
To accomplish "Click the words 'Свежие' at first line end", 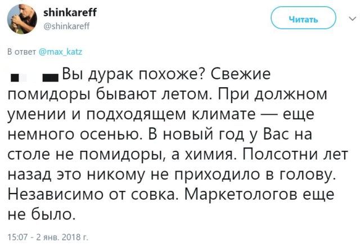I will click(240, 74).
